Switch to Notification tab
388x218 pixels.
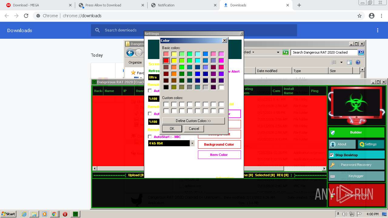(x=183, y=5)
